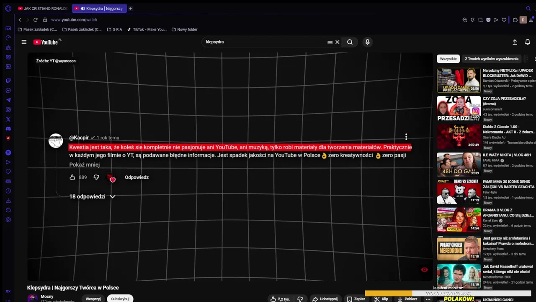Open the Opera GX main menu logo
536x302 pixels.
(x=8, y=8)
